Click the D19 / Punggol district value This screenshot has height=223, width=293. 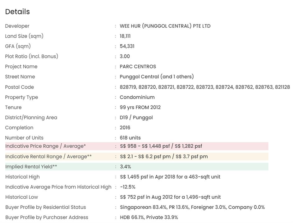136,118
